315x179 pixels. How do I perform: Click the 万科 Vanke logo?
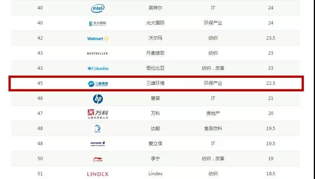click(x=98, y=113)
